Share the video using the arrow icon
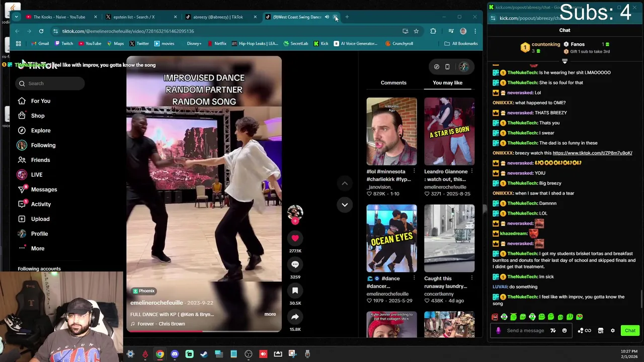This screenshot has width=644, height=362. pos(295,317)
